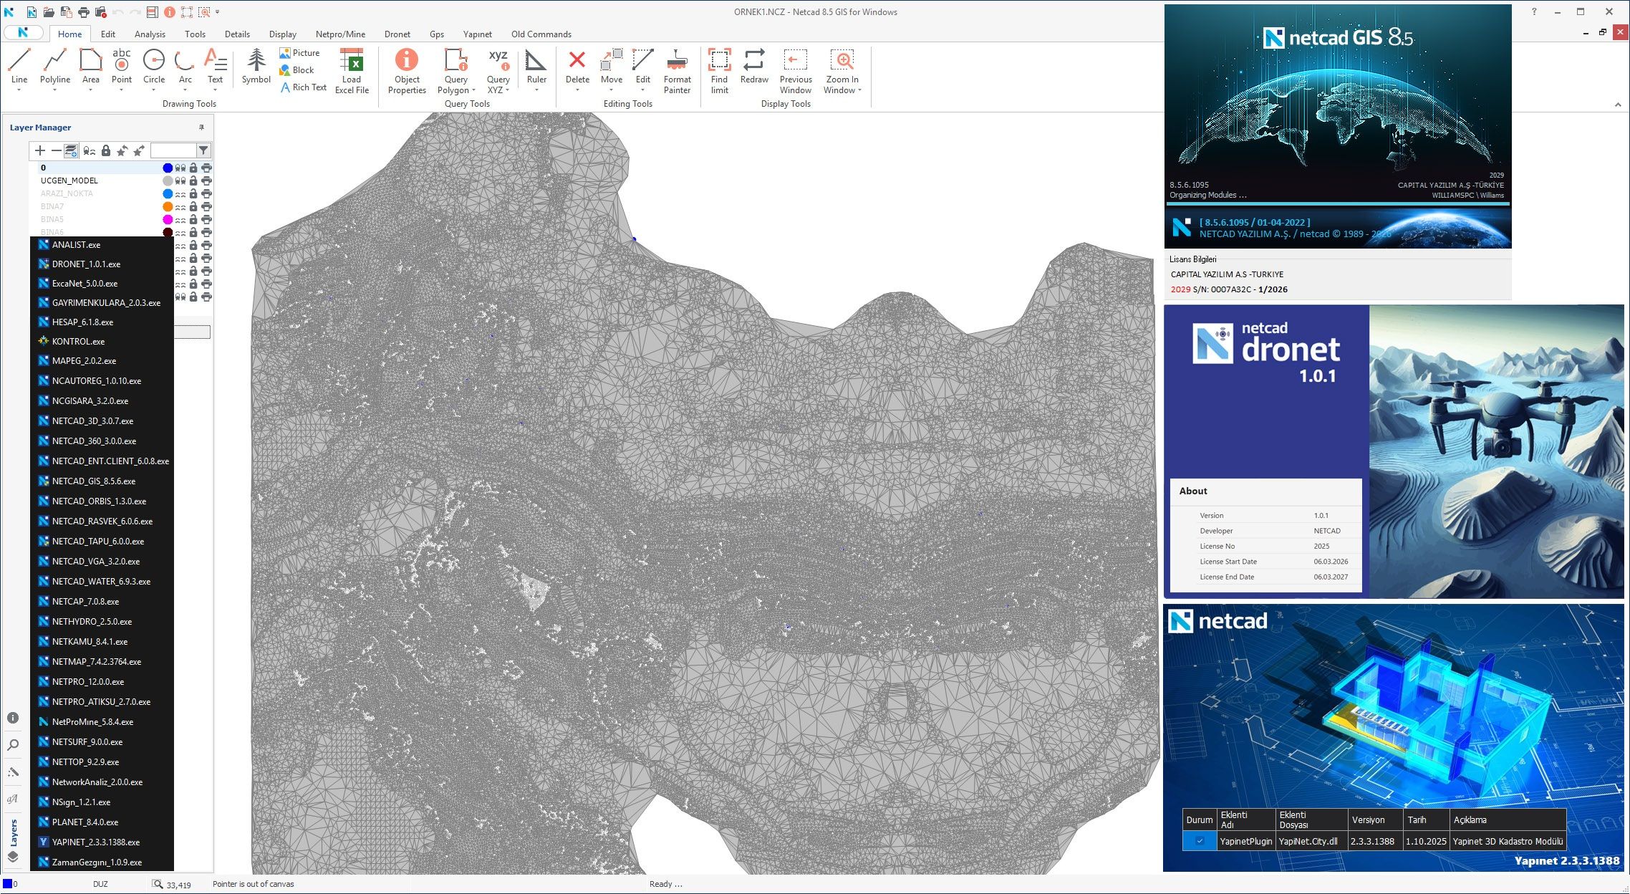Open quick access toolbar customize dropdown
The height and width of the screenshot is (894, 1630).
click(218, 12)
